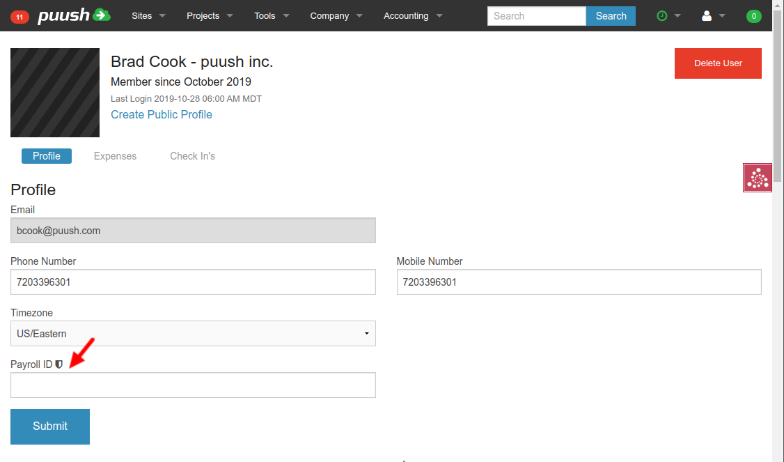Open the Tools menu
Viewport: 784px width, 462px height.
[272, 15]
